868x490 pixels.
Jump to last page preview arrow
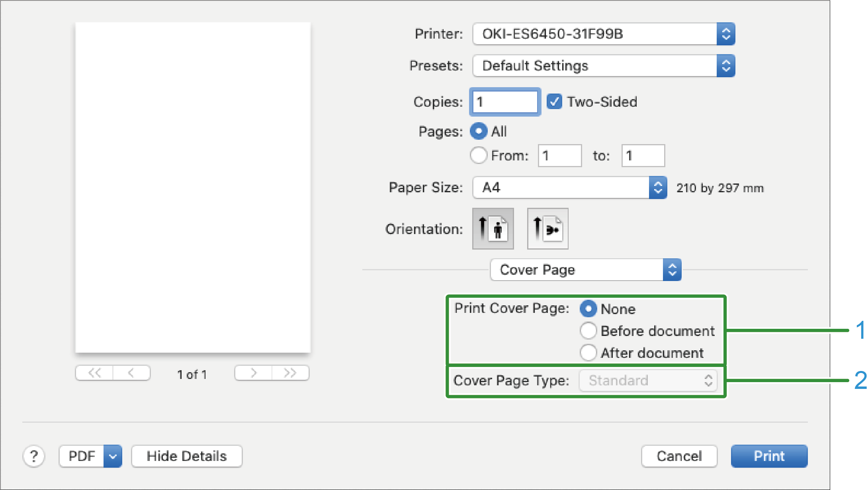tap(290, 373)
